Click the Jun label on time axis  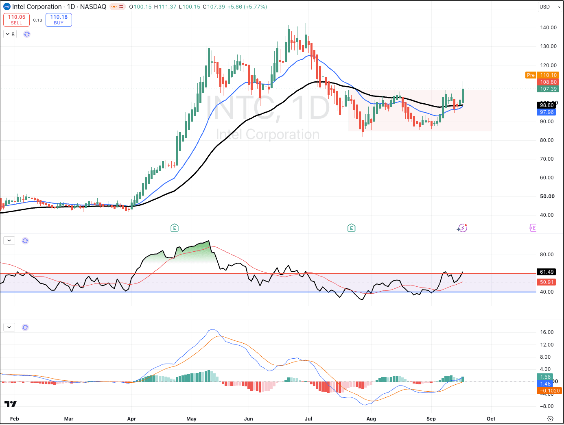coord(248,419)
